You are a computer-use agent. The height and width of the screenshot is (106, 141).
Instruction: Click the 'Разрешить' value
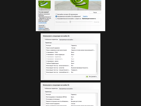pyautogui.click(x=74, y=70)
